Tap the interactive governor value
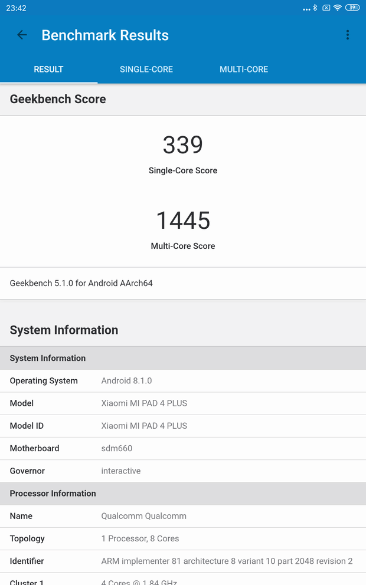This screenshot has width=366, height=585. coord(121,471)
